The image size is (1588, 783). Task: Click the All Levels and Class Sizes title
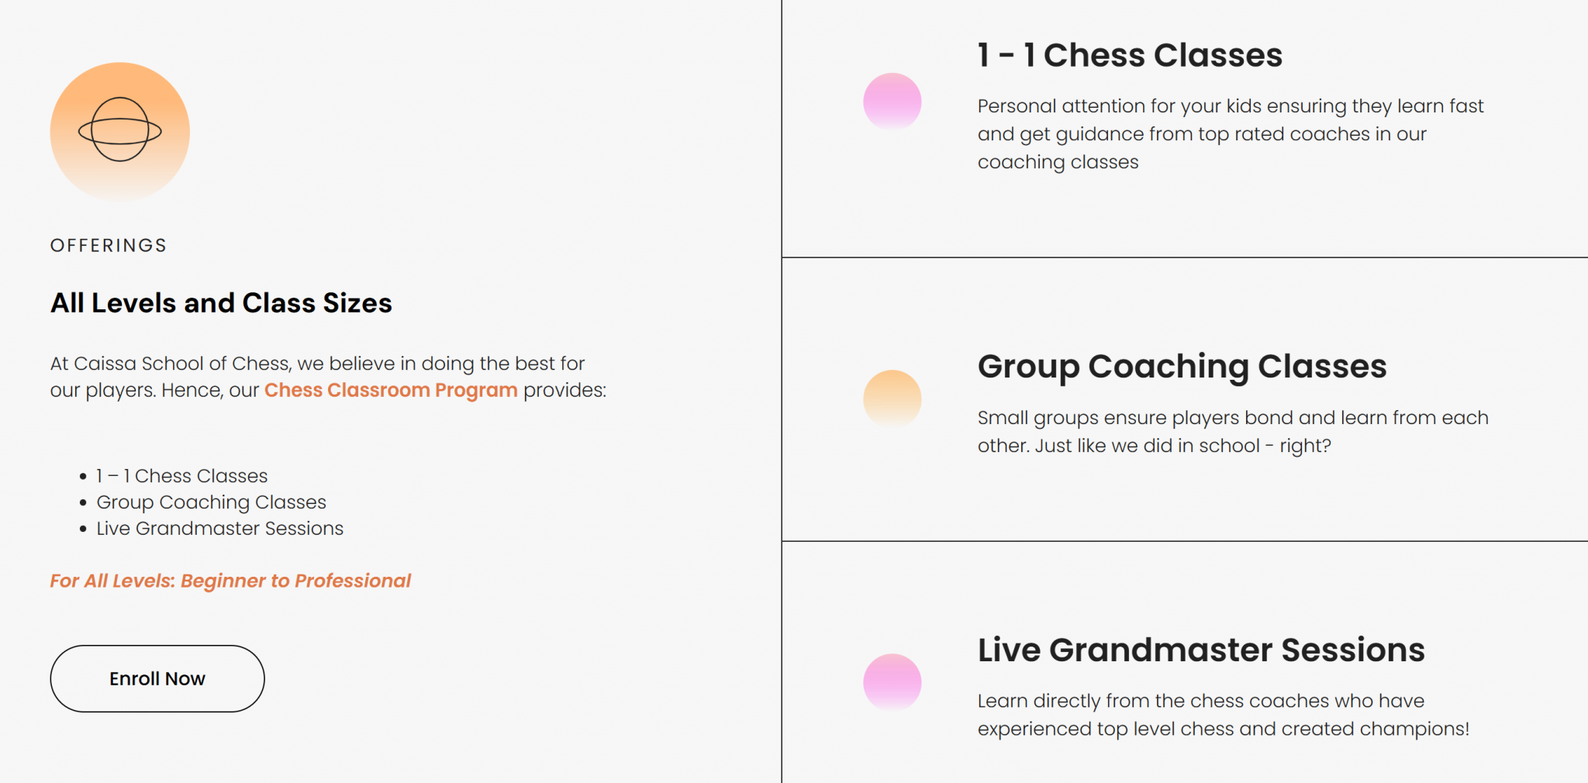(221, 303)
